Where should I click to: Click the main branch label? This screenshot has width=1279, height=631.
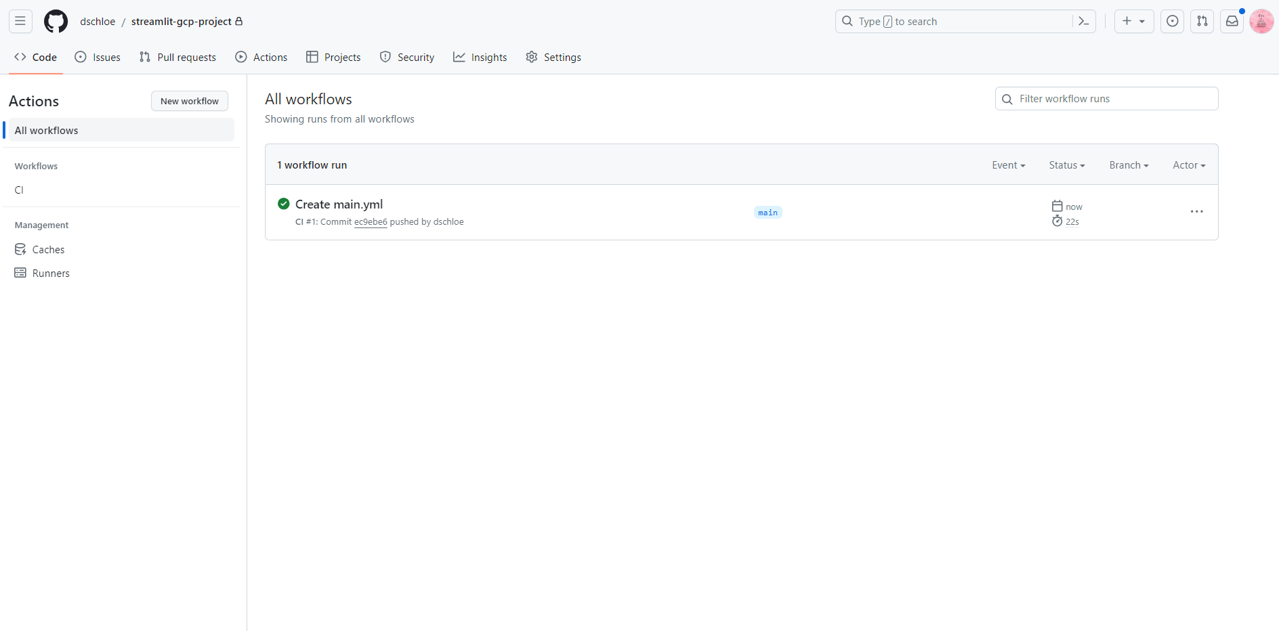[x=768, y=213]
